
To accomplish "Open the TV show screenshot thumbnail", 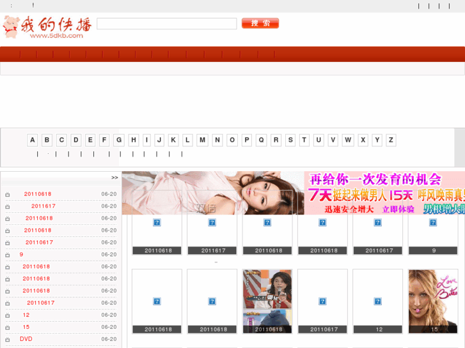I will 267,301.
